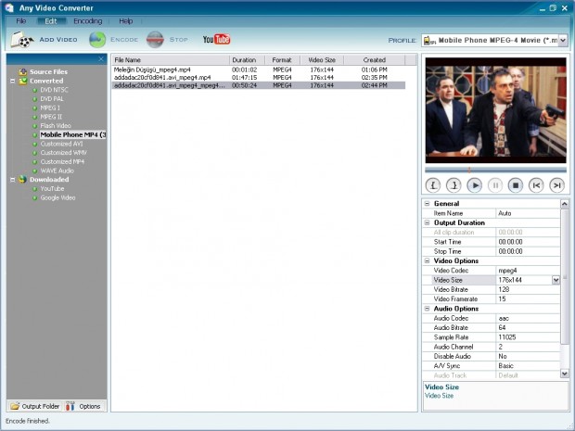Sort list by File Name column
Screen dimensions: 575x431
(171, 59)
